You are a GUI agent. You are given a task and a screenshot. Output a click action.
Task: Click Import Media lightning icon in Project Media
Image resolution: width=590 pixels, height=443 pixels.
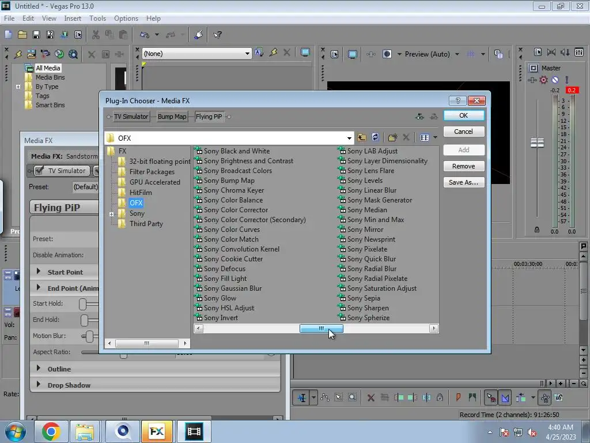18,54
